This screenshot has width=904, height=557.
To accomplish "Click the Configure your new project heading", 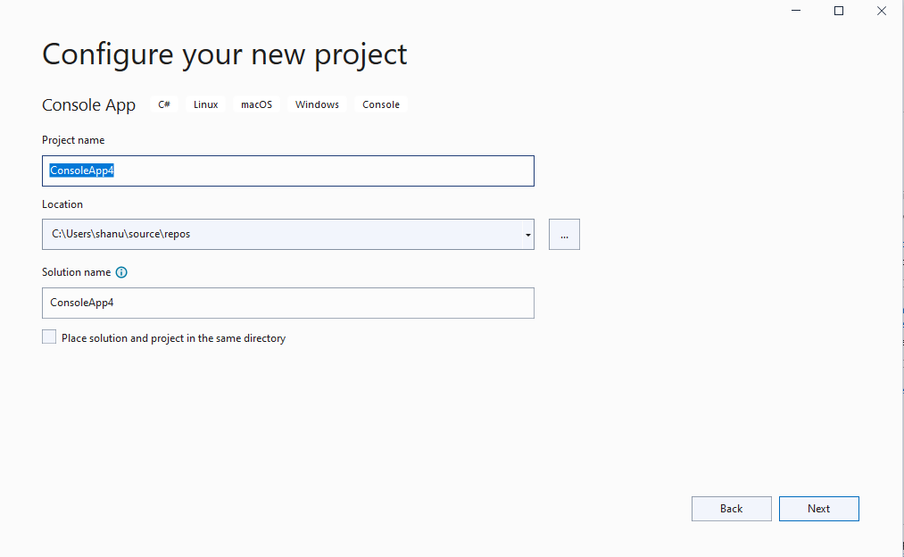I will coord(225,54).
